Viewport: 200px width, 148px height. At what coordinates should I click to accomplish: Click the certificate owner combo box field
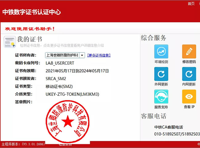(65, 55)
